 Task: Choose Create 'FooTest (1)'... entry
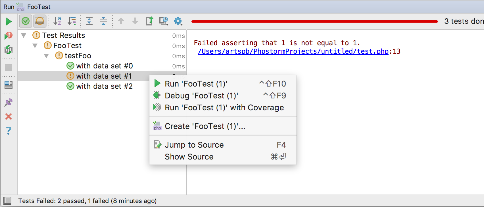(x=223, y=126)
